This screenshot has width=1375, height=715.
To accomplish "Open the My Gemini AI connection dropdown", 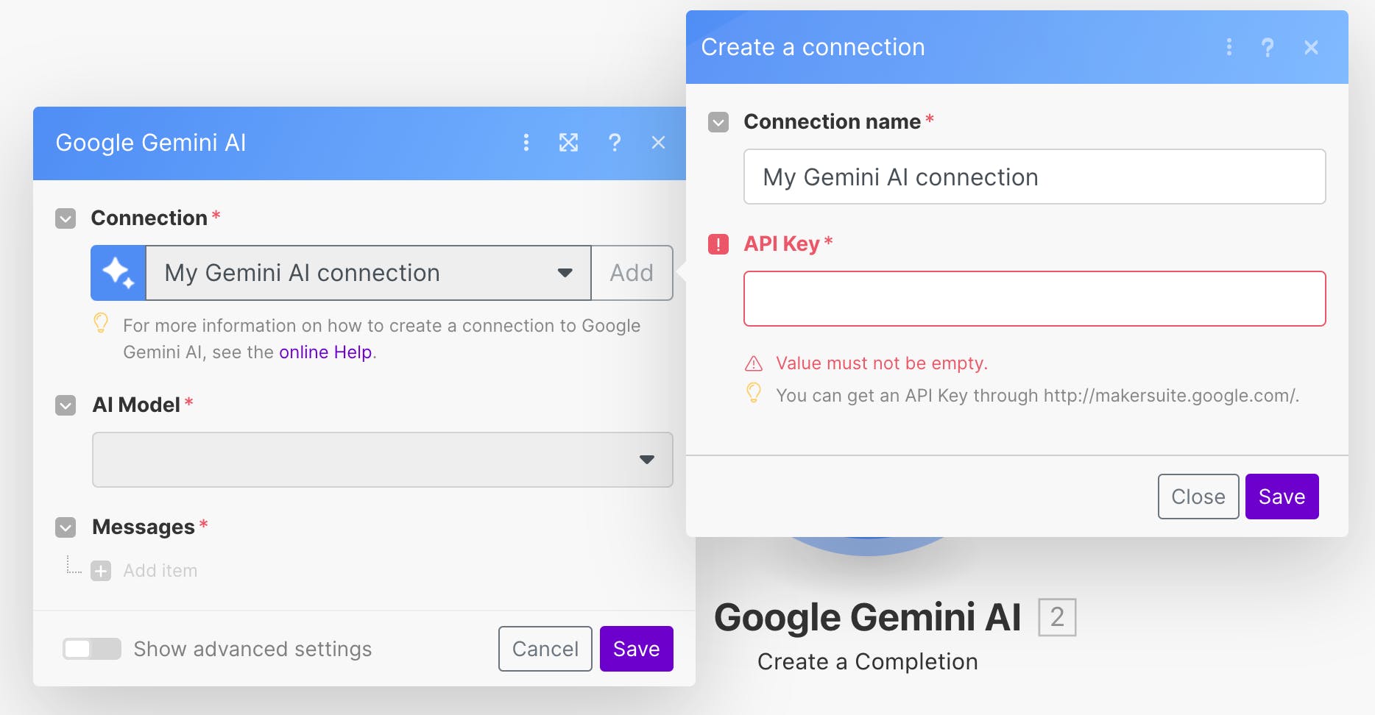I will (368, 273).
